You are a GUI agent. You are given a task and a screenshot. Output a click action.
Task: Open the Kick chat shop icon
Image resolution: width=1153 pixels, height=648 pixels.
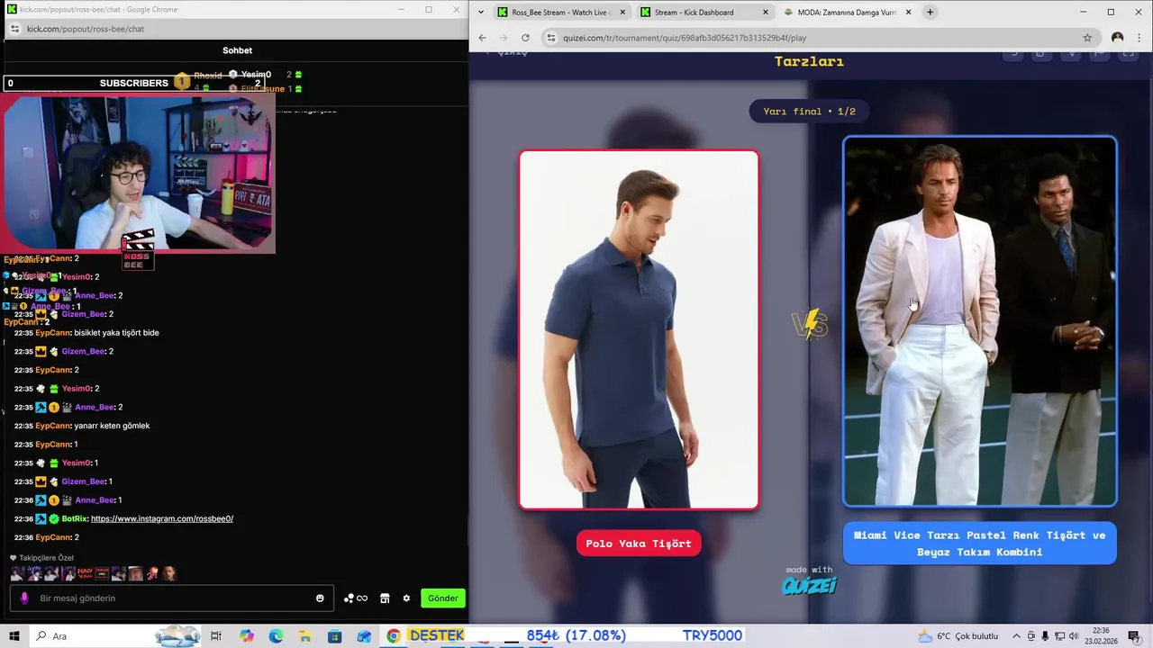click(385, 598)
